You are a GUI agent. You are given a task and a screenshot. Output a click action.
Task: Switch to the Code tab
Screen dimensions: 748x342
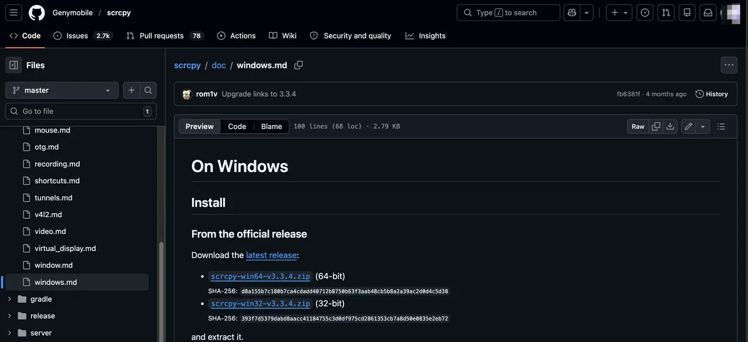pos(25,36)
